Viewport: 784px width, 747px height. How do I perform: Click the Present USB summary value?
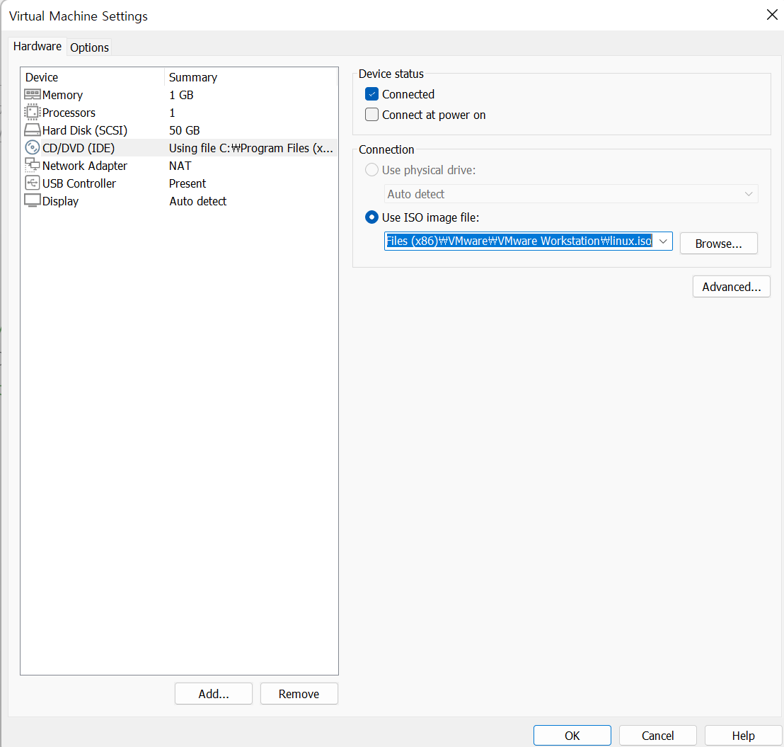[188, 183]
